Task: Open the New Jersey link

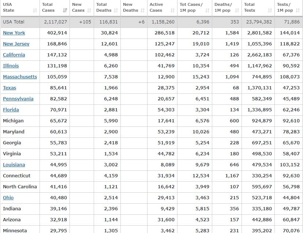Action: [16, 44]
